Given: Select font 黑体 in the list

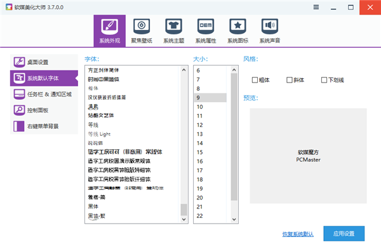Looking at the screenshot, I should coord(93,207).
